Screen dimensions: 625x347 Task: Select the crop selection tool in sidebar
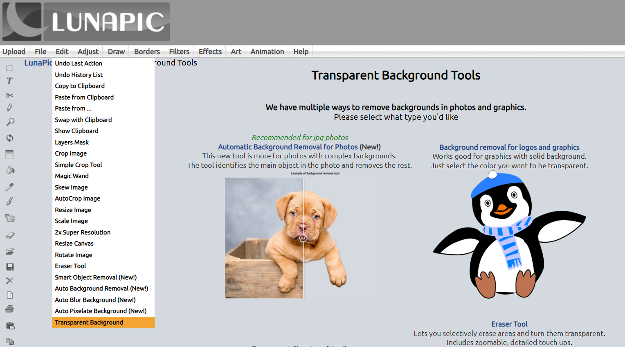10,68
